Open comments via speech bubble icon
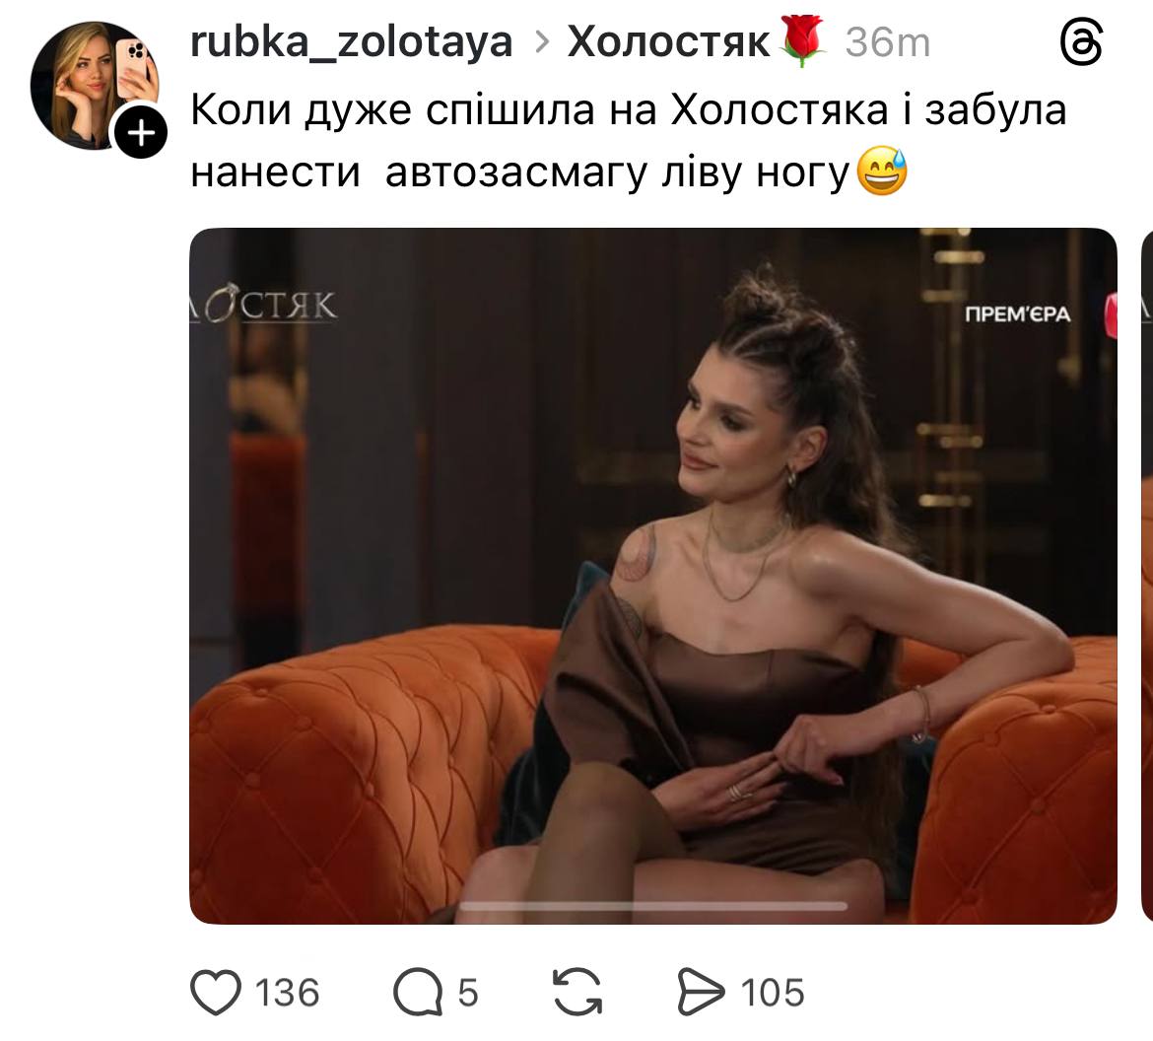 pos(418,992)
